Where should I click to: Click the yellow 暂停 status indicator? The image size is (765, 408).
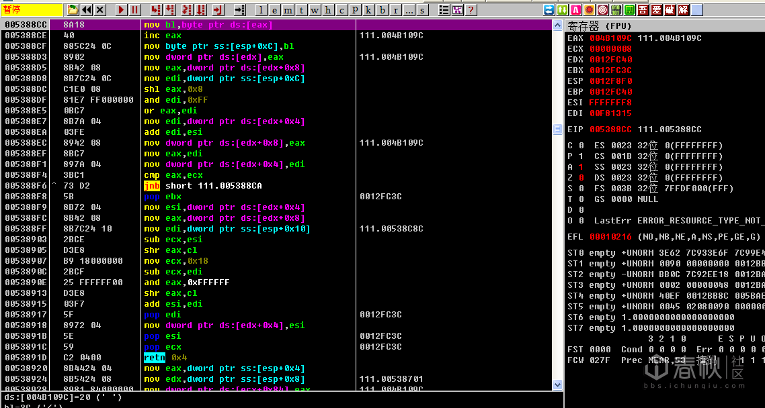32,10
